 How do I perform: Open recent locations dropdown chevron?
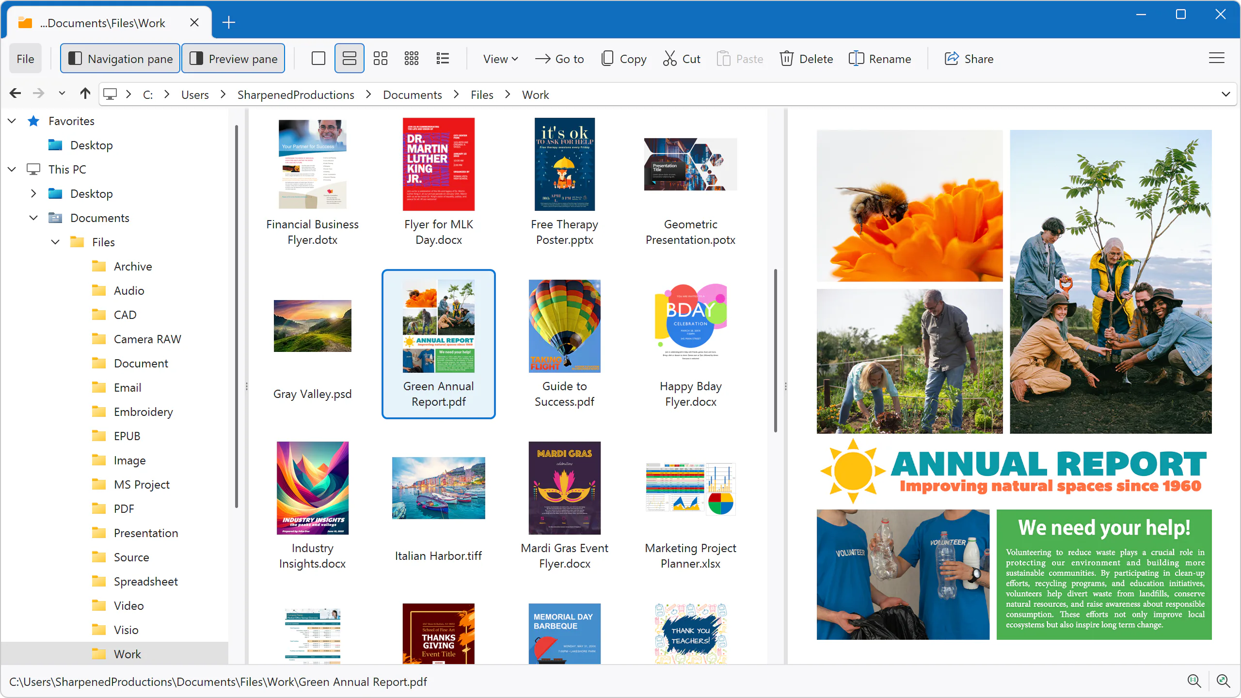[x=62, y=93]
